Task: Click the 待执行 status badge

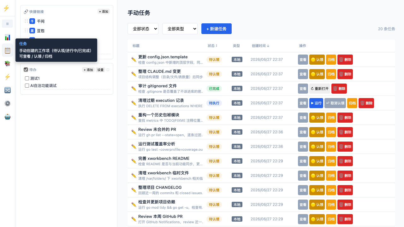Action: click(214, 103)
